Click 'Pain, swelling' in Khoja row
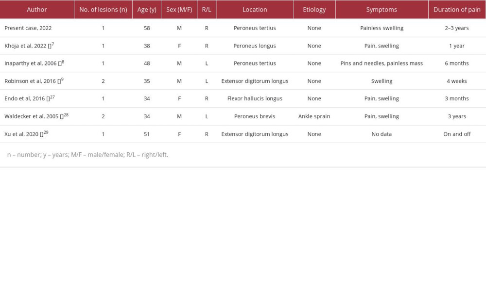The width and height of the screenshot is (486, 291). (382, 46)
